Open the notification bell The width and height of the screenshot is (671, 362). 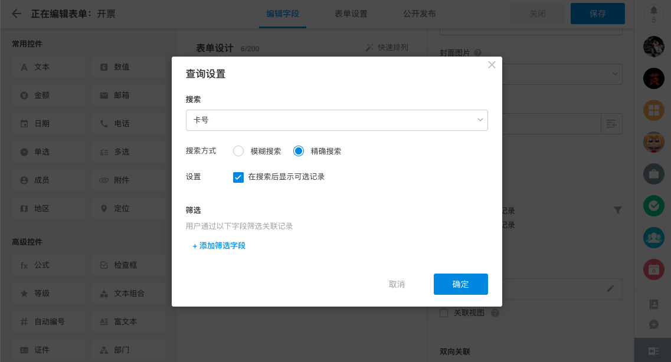point(653,12)
